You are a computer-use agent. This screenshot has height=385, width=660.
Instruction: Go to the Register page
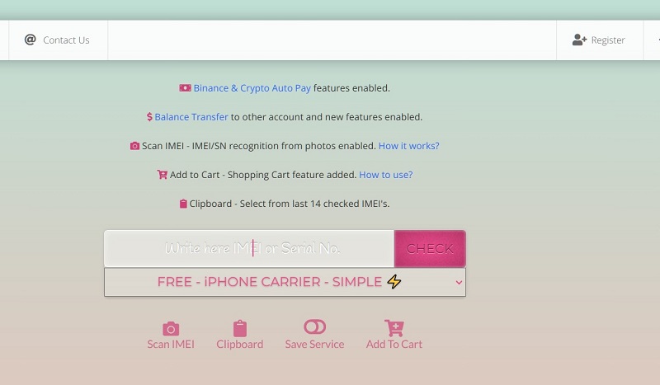click(608, 40)
